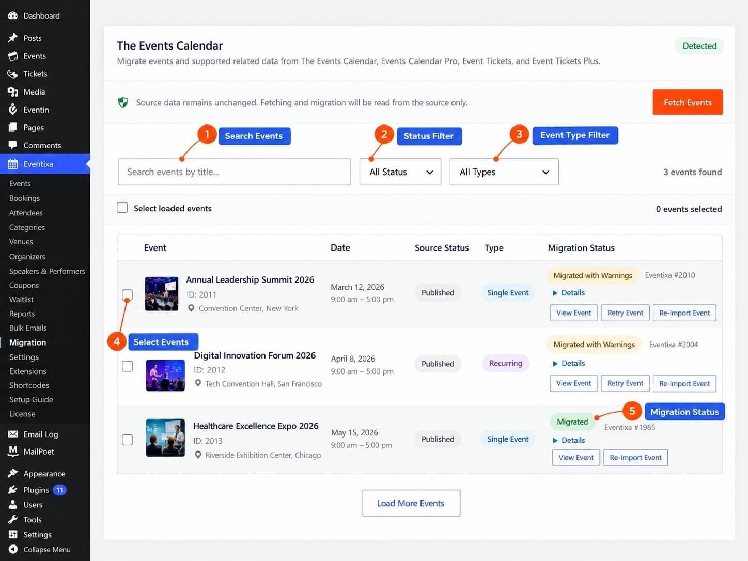Click the Load More Events button
Screen dimensions: 748x561
(411, 503)
